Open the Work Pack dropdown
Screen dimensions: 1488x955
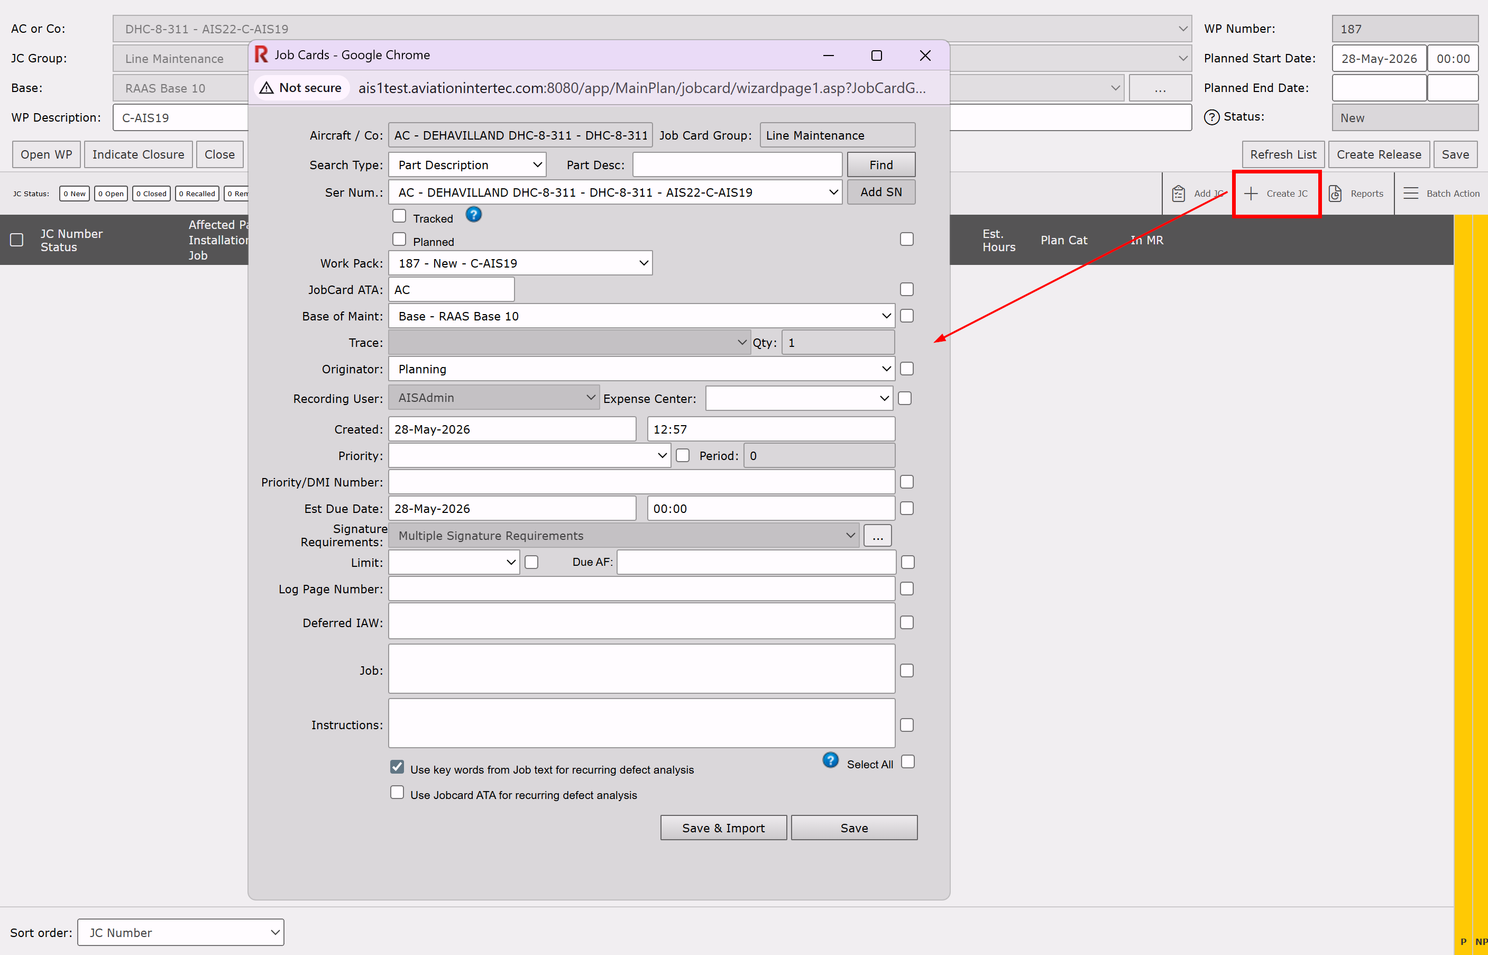point(520,263)
